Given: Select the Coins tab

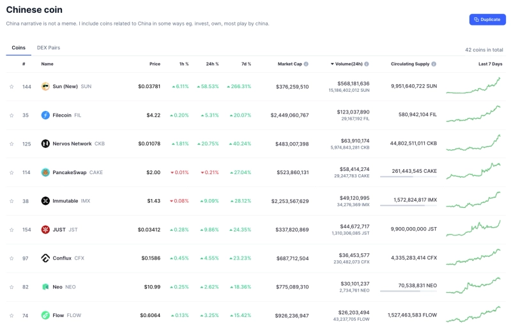Looking at the screenshot, I should coord(19,48).
